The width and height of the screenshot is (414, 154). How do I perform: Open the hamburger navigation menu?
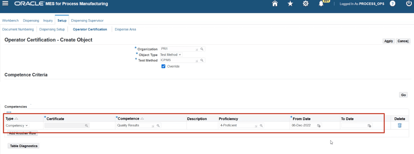(x=5, y=4)
